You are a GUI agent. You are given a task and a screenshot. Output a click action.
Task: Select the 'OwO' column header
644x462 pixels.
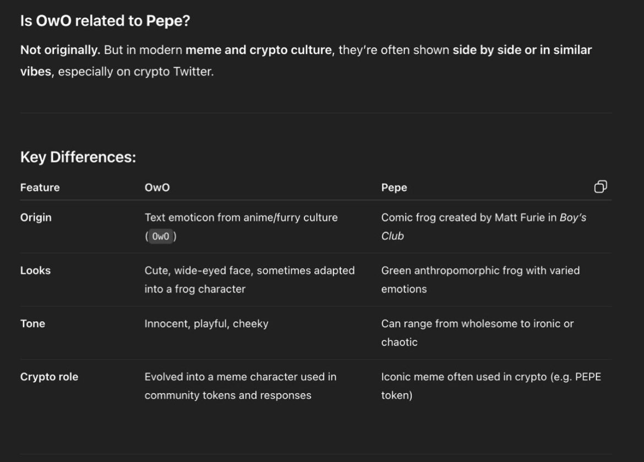click(157, 188)
